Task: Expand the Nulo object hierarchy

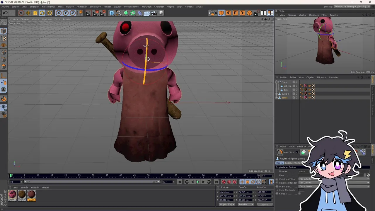Action: [x=277, y=82]
